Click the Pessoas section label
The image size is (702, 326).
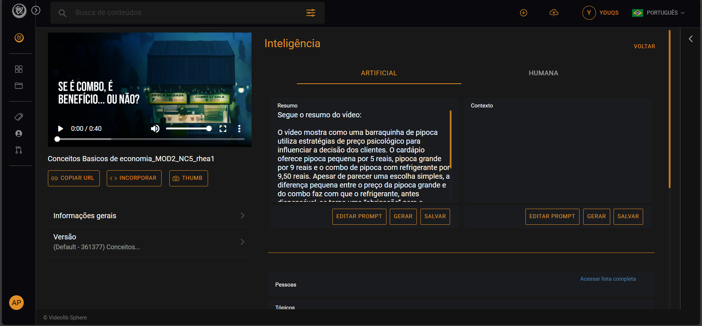coord(286,285)
